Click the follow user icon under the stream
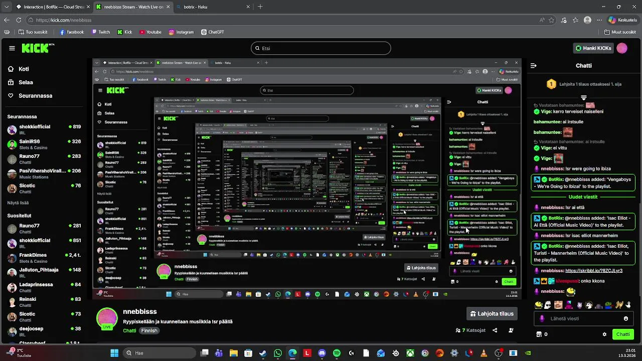 (x=511, y=330)
